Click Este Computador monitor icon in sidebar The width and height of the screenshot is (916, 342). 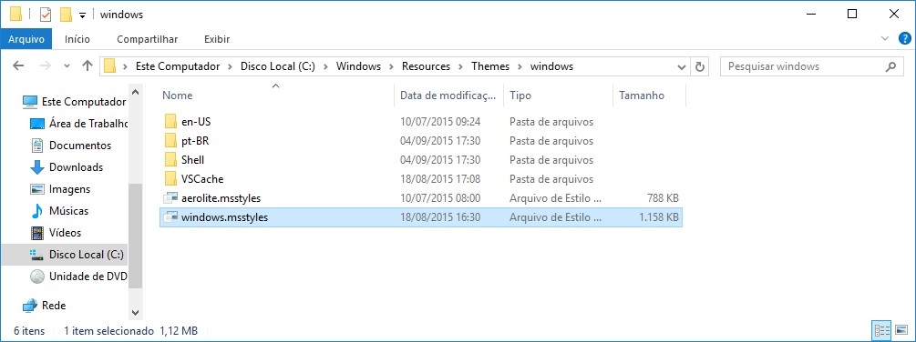(x=30, y=101)
